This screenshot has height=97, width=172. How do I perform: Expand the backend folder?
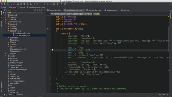click(6, 15)
